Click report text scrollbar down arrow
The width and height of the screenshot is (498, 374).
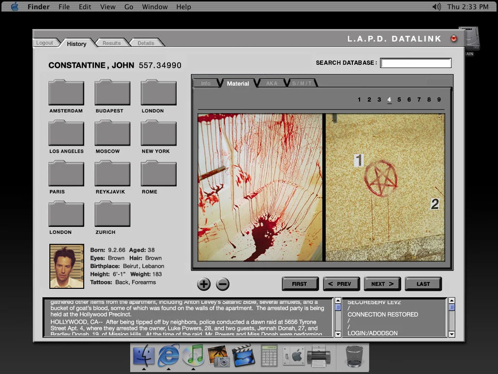click(x=338, y=334)
